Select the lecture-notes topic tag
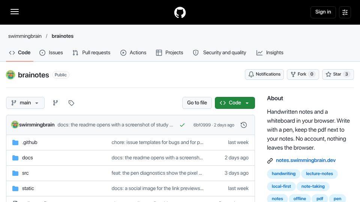The image size is (360, 202). 319,174
